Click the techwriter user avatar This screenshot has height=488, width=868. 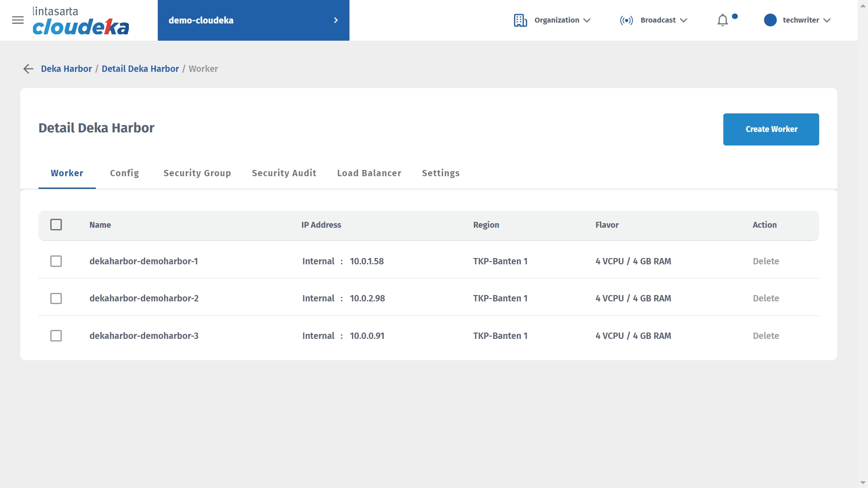click(x=770, y=20)
